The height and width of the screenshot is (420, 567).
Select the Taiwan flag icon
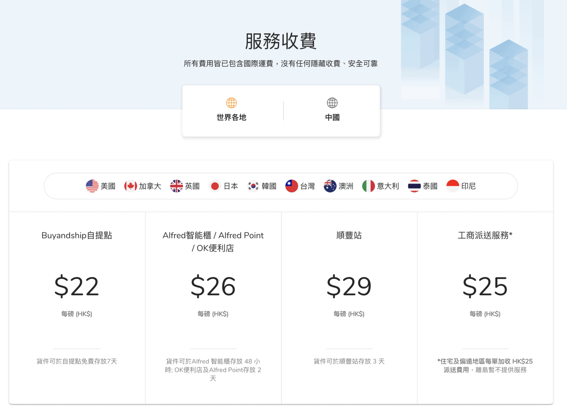click(292, 186)
